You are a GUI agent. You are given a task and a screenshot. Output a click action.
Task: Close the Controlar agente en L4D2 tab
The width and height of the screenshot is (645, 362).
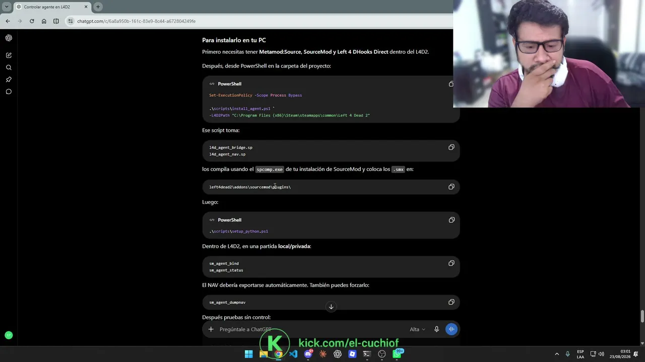click(x=86, y=7)
